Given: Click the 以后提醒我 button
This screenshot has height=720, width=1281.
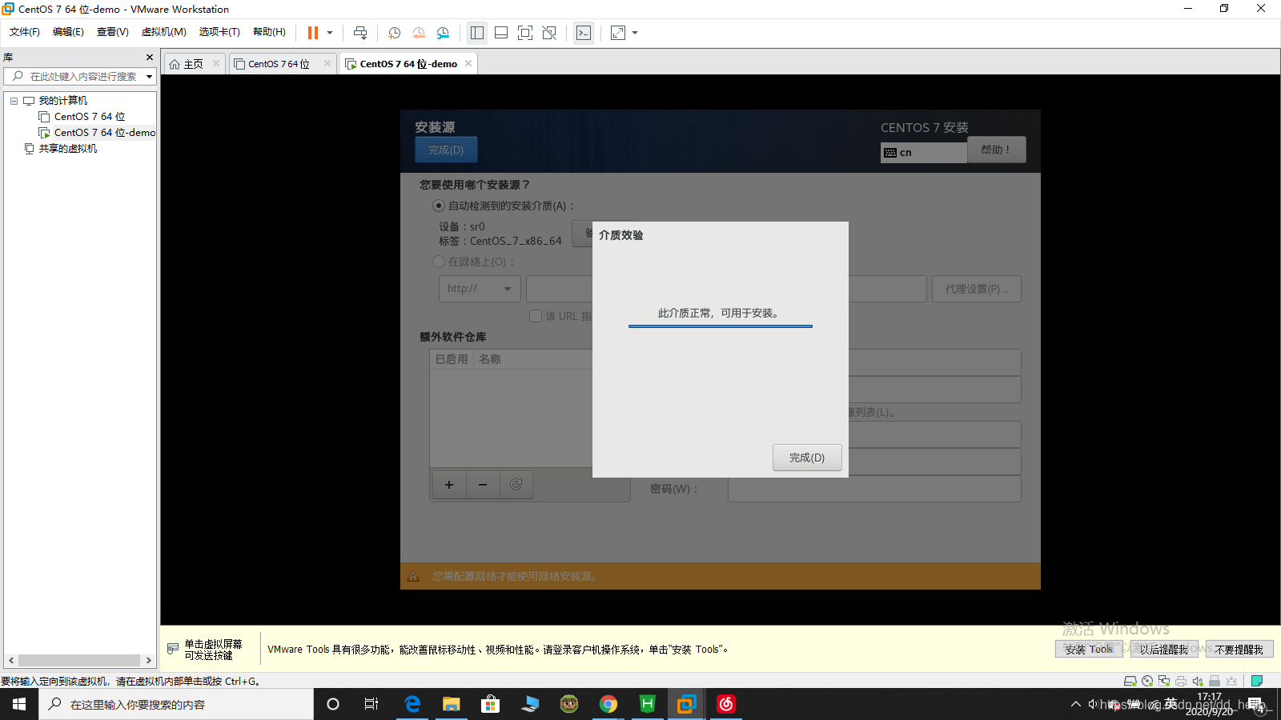Looking at the screenshot, I should (1164, 650).
